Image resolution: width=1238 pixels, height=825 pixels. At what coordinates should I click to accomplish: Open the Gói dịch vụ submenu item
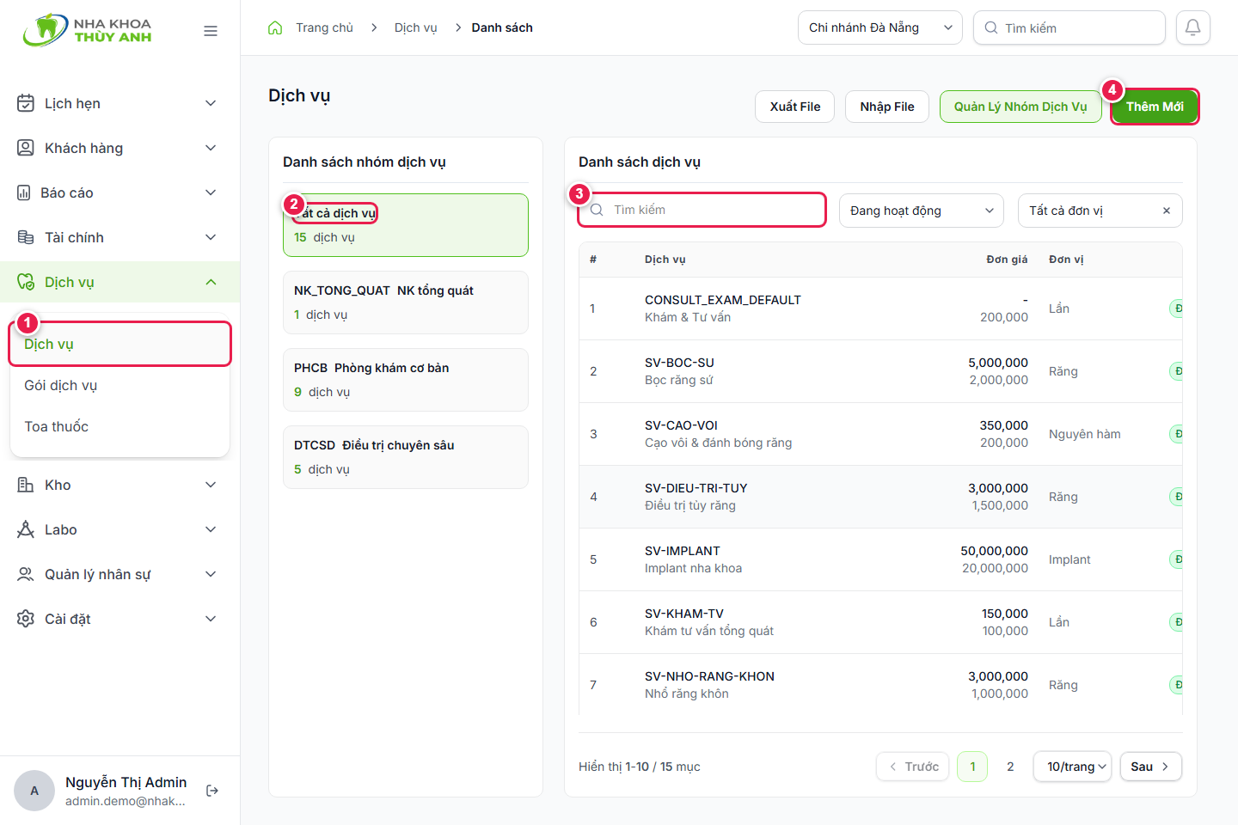[x=120, y=385]
